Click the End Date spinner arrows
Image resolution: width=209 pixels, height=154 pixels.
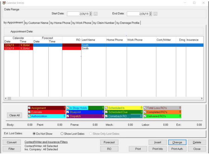(x=150, y=14)
